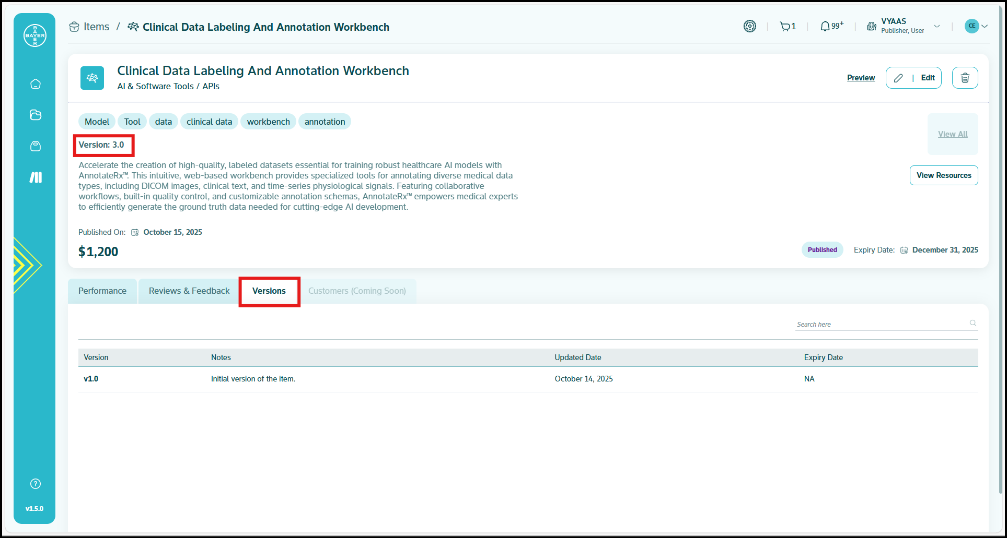Image resolution: width=1007 pixels, height=538 pixels.
Task: Click the Bayer logo in sidebar
Action: coord(35,35)
